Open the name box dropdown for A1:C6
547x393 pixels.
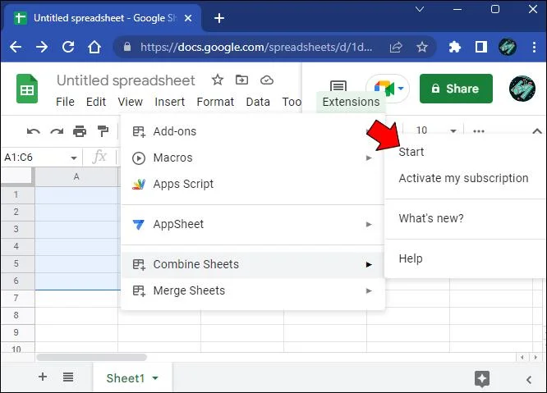click(74, 158)
